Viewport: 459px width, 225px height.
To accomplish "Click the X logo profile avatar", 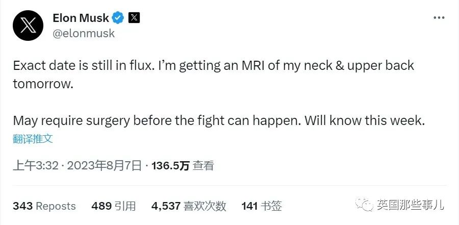I will pyautogui.click(x=28, y=26).
